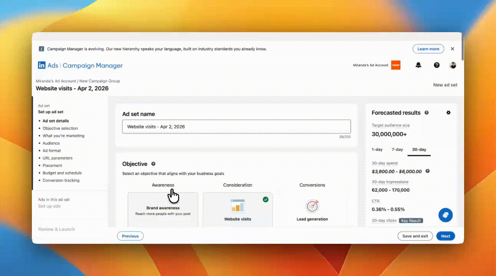Jump to Conversion tracking in the sidebar

[x=61, y=181]
